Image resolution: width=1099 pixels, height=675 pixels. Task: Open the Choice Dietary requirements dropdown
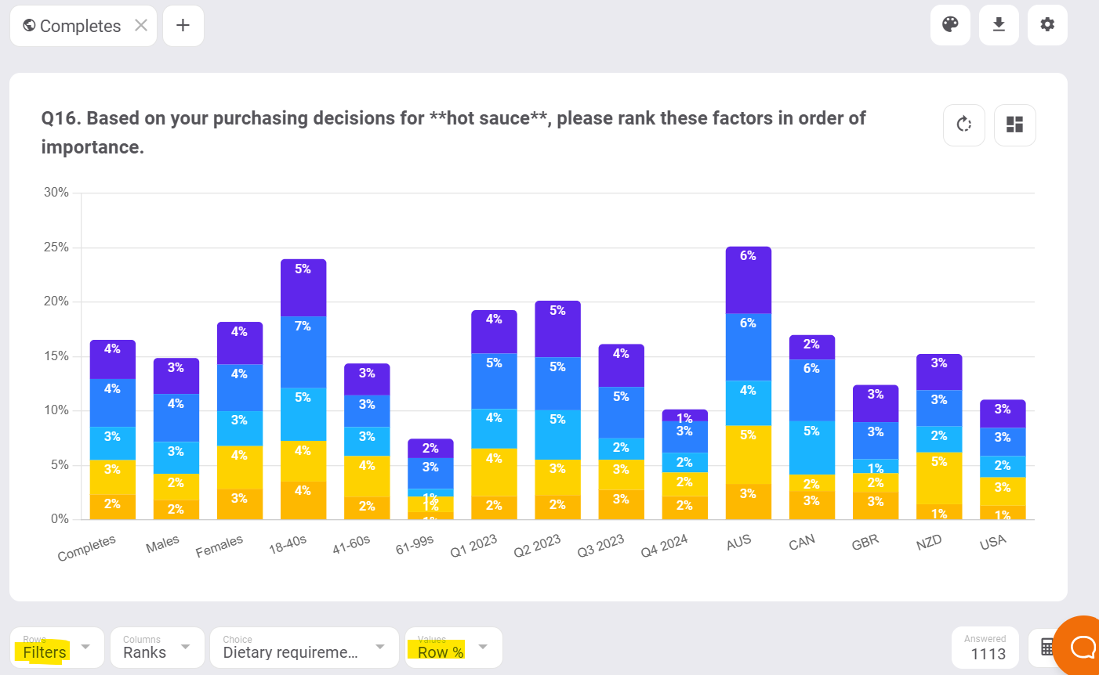pos(304,648)
